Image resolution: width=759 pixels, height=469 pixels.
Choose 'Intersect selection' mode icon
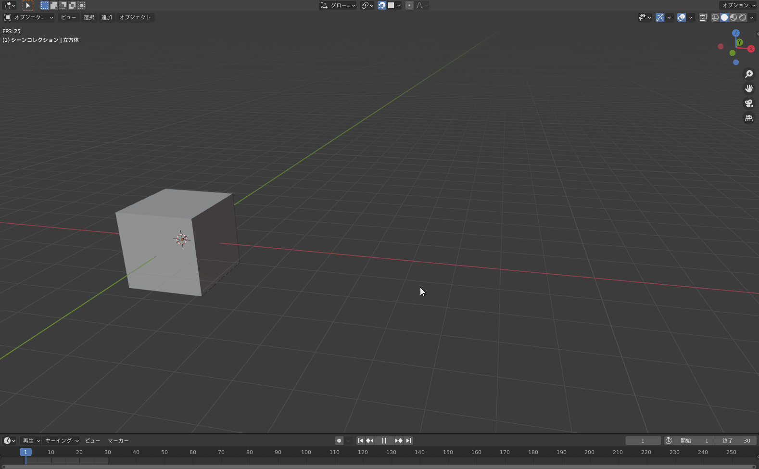81,5
